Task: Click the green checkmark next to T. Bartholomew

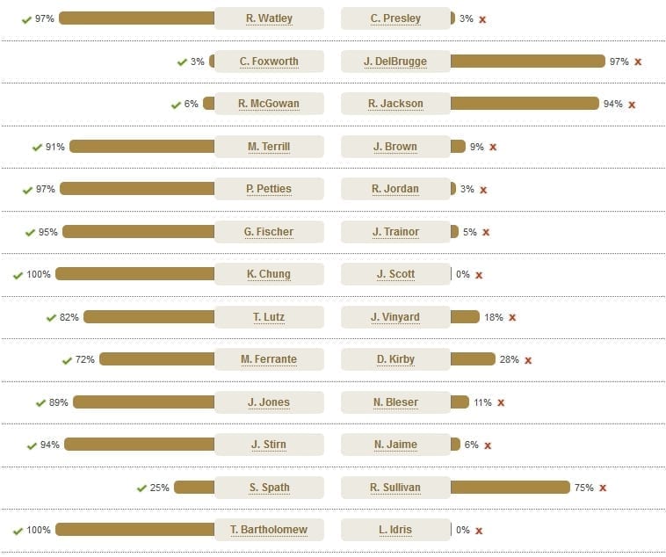Action: click(18, 532)
